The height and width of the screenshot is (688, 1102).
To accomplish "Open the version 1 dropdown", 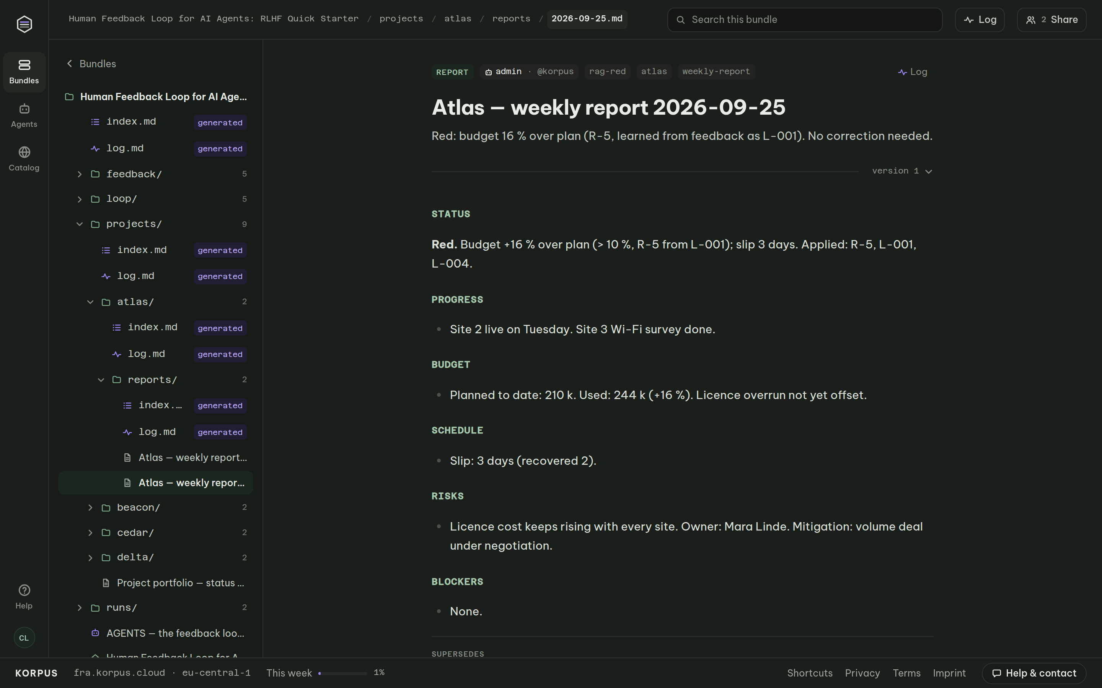I will pos(902,171).
